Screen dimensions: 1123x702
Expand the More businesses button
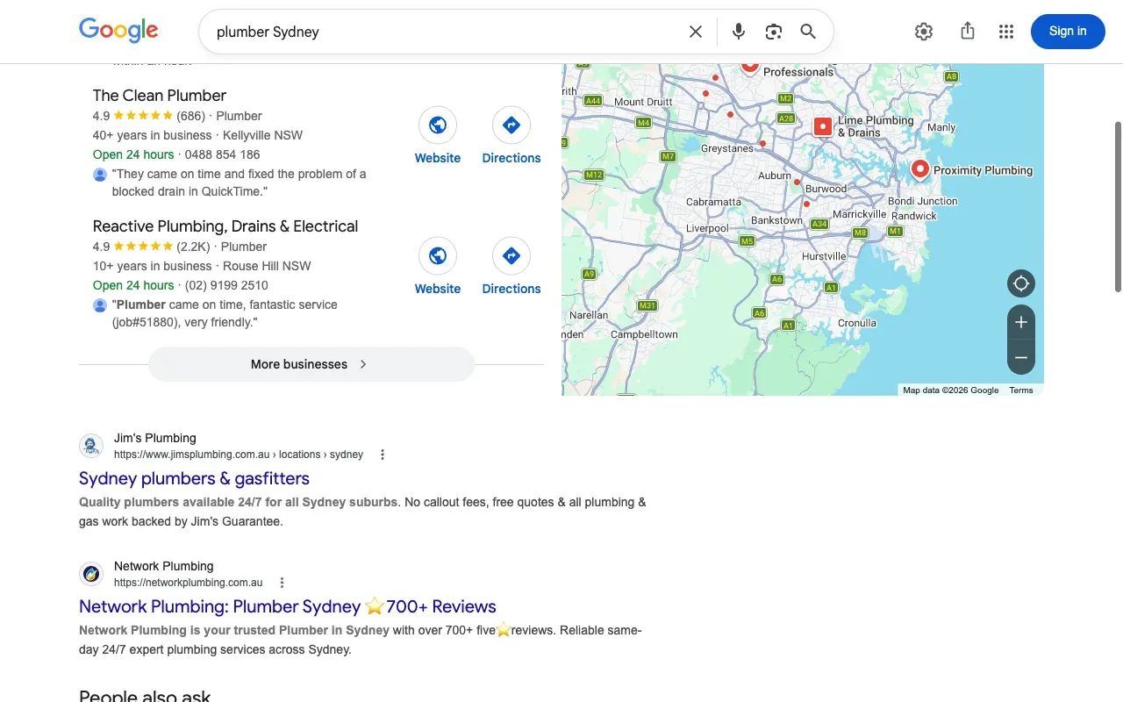point(311,364)
